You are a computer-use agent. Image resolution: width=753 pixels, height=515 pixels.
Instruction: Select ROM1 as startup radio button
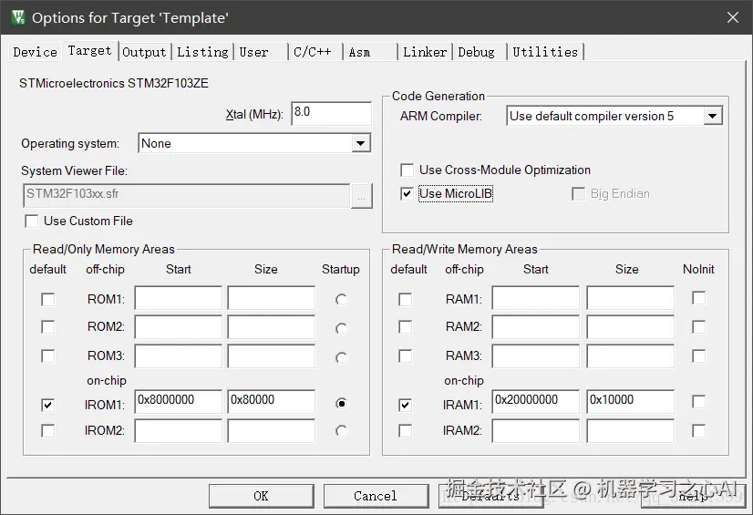[x=341, y=300]
